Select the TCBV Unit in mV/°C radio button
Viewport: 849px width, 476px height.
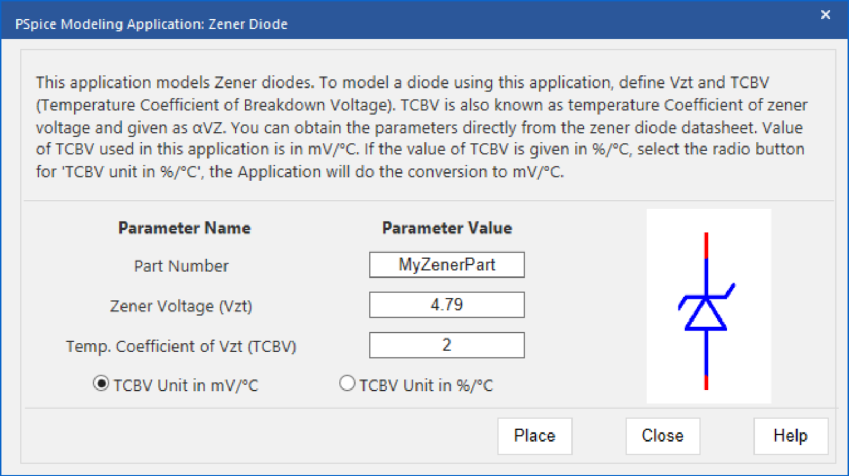pyautogui.click(x=101, y=383)
